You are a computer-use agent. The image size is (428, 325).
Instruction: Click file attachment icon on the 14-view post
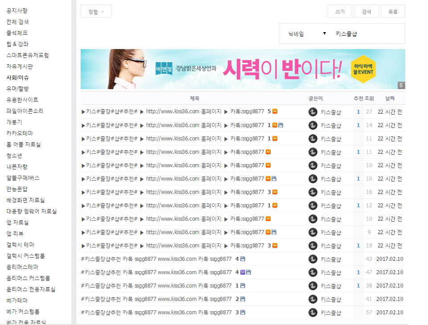(x=281, y=125)
